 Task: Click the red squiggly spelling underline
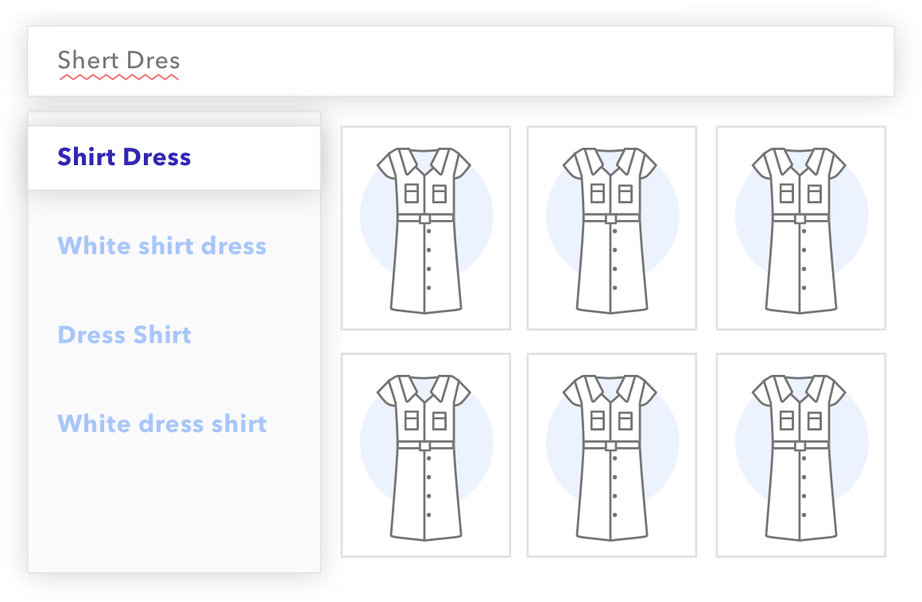pyautogui.click(x=119, y=78)
